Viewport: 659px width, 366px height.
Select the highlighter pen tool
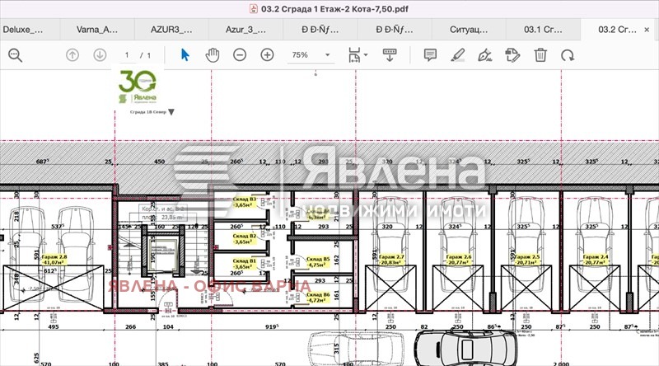(458, 55)
